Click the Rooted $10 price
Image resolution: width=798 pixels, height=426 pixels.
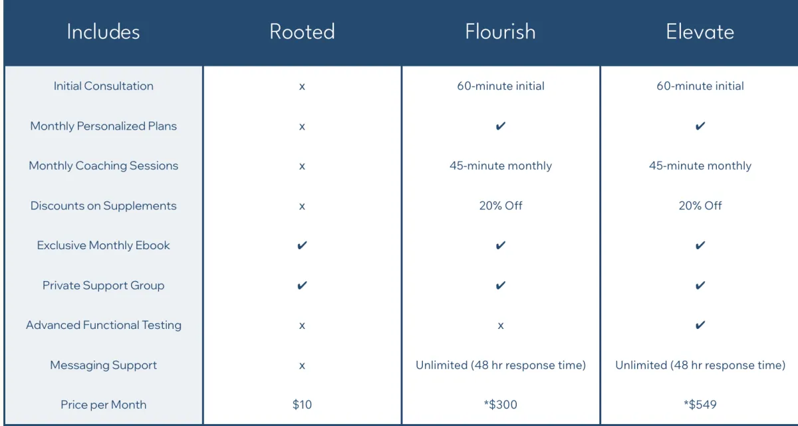pos(302,405)
